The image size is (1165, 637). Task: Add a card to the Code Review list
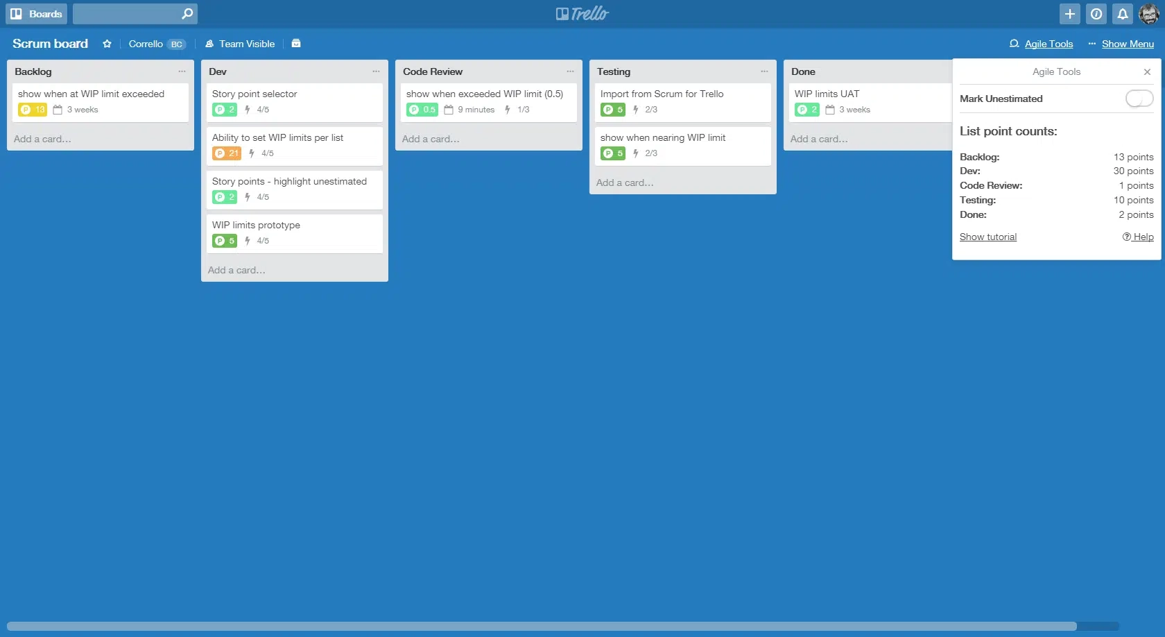point(430,139)
